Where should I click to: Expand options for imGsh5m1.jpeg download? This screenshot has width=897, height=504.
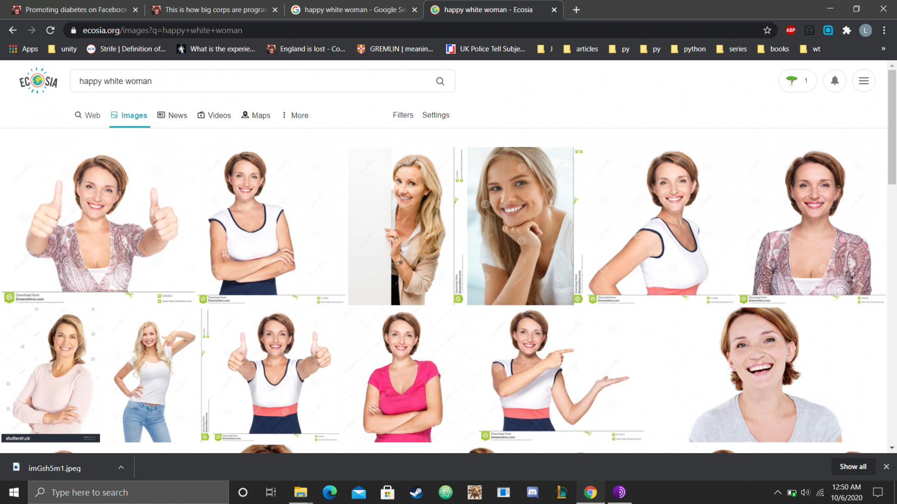coord(121,468)
